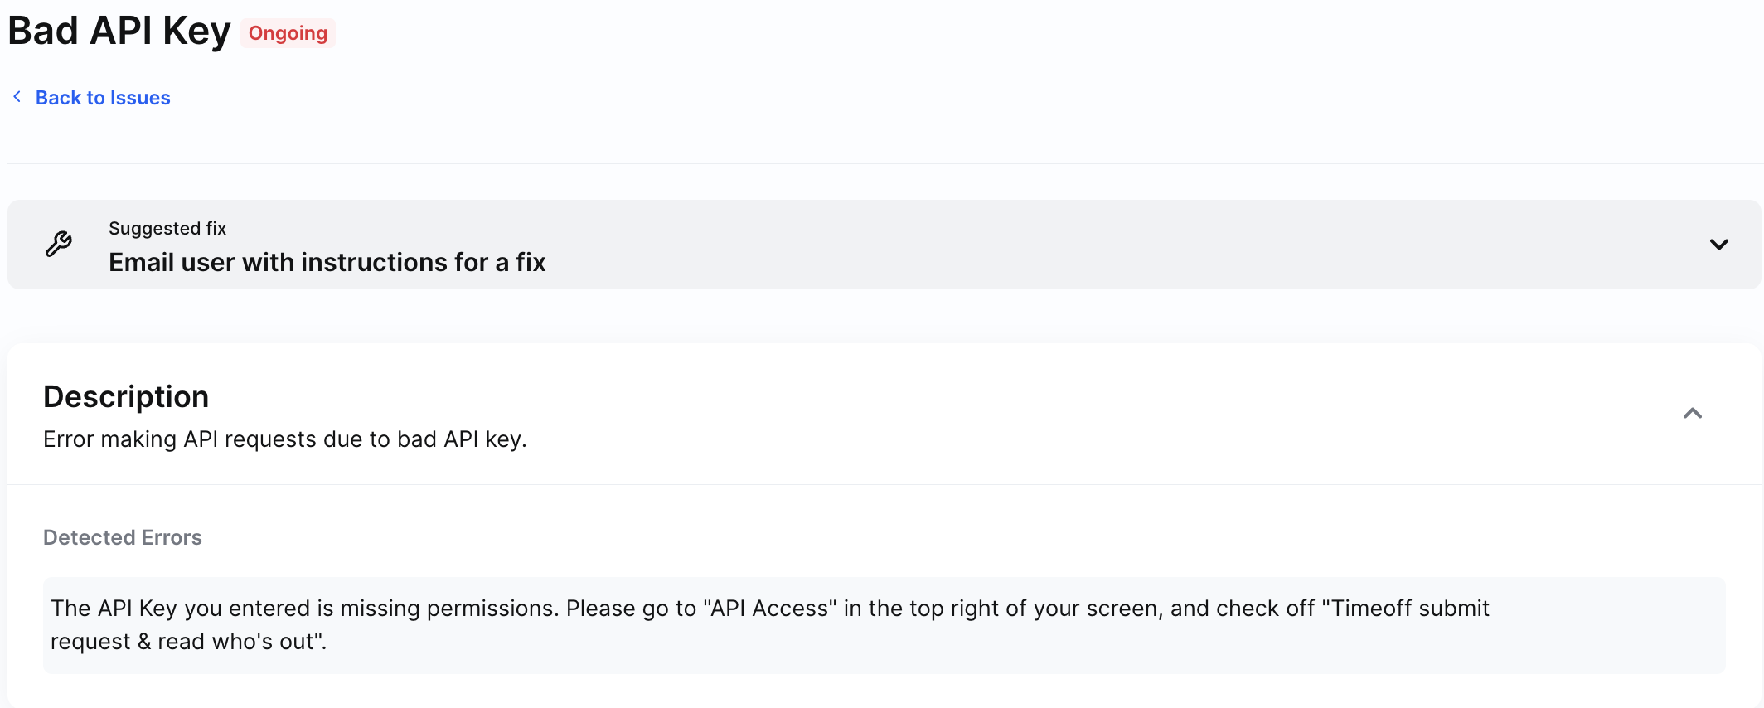This screenshot has height=708, width=1764.
Task: Go back to Issues link
Action: coord(103,98)
